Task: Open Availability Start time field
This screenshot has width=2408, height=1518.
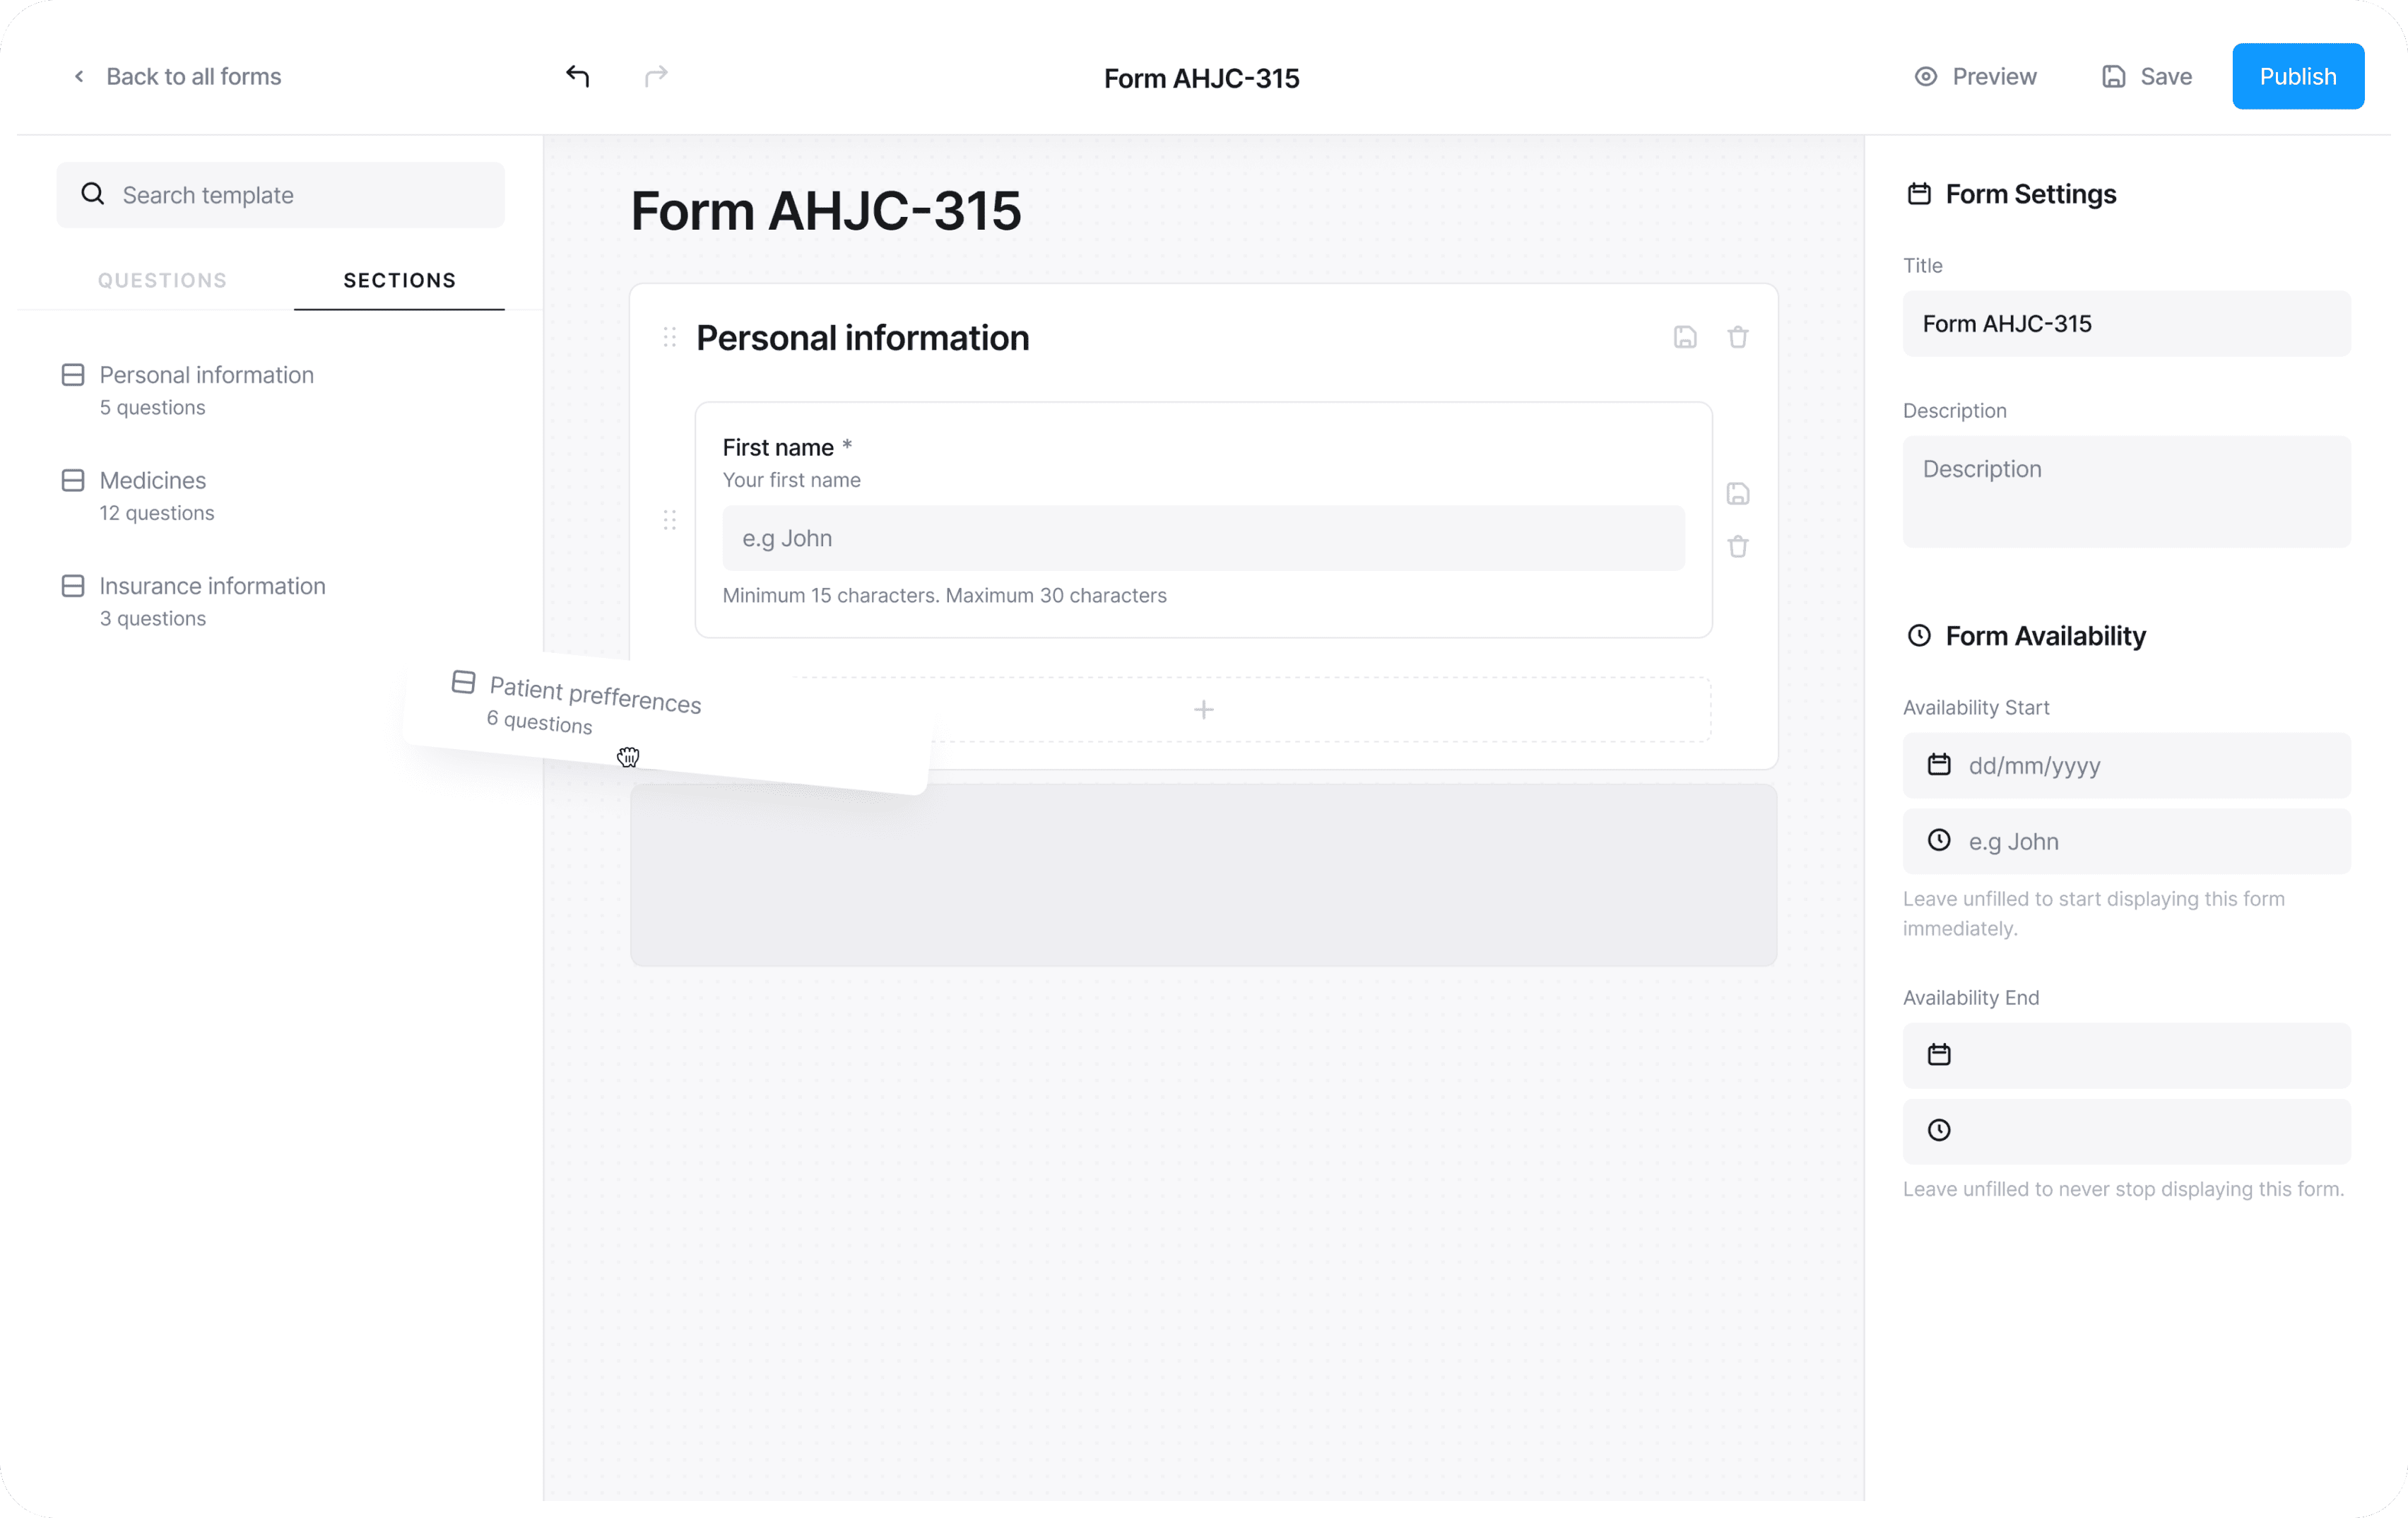Action: [x=2126, y=842]
